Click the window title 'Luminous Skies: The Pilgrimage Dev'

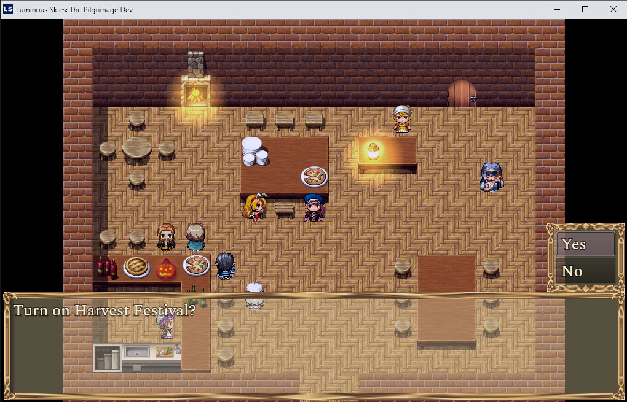coord(74,10)
